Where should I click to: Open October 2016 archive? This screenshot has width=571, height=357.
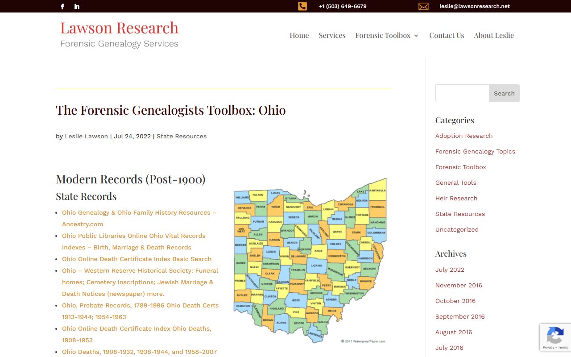[x=455, y=301]
